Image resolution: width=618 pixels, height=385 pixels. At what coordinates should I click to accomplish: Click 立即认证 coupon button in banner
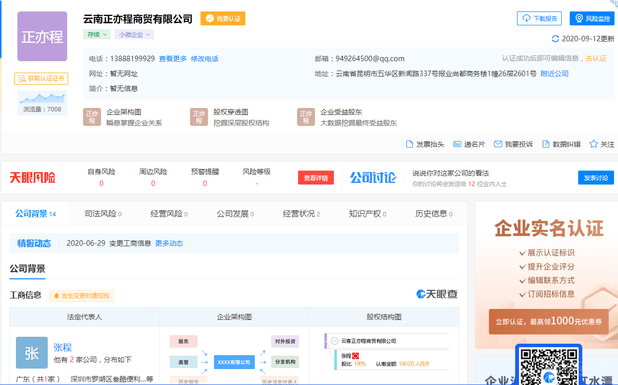[549, 321]
